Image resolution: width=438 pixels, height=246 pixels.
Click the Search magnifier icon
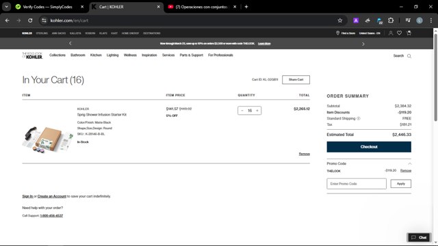409,56
